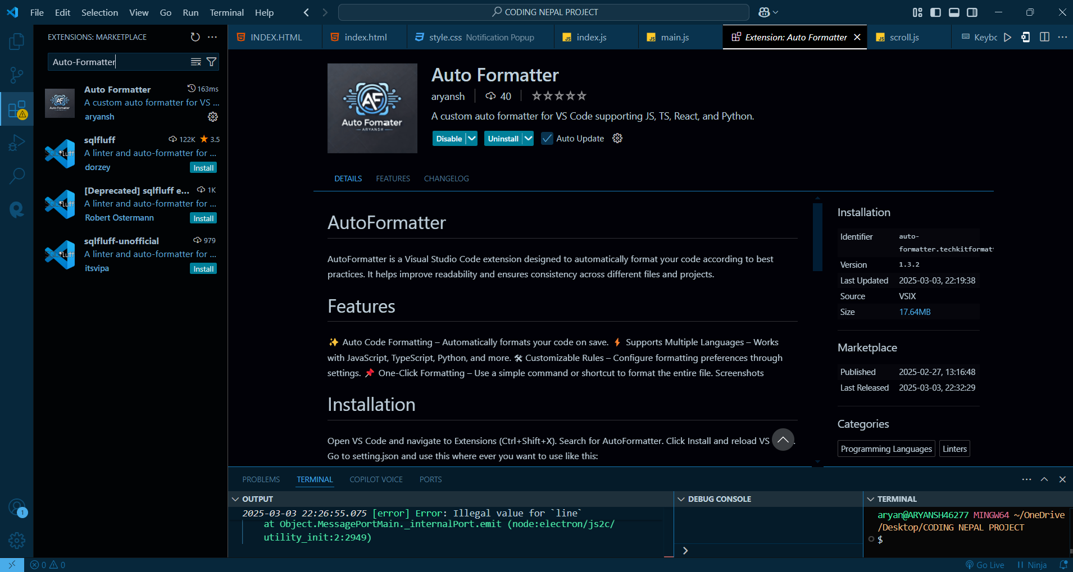Screen dimensions: 1073x572
Task: Close the Extension: Auto Formatter tab
Action: pos(857,37)
